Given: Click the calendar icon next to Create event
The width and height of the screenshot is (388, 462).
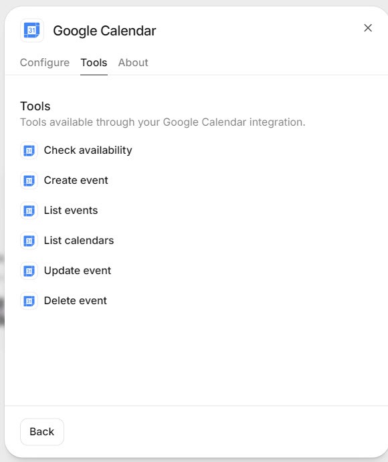Looking at the screenshot, I should (29, 181).
